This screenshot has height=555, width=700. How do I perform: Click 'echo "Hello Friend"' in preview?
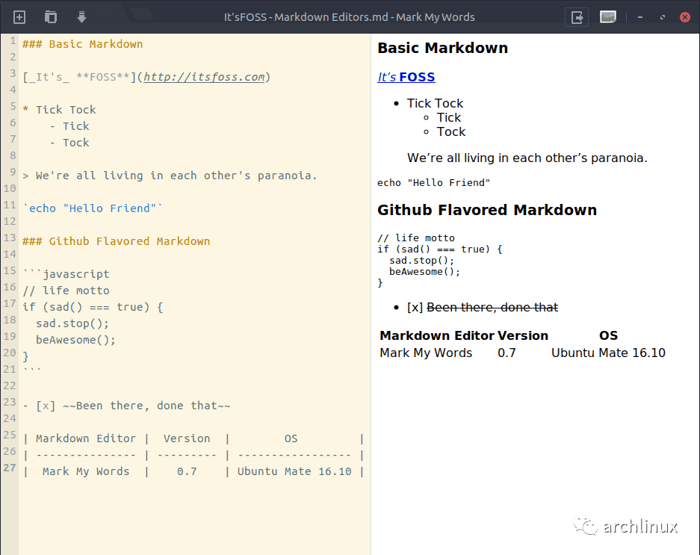tap(433, 182)
